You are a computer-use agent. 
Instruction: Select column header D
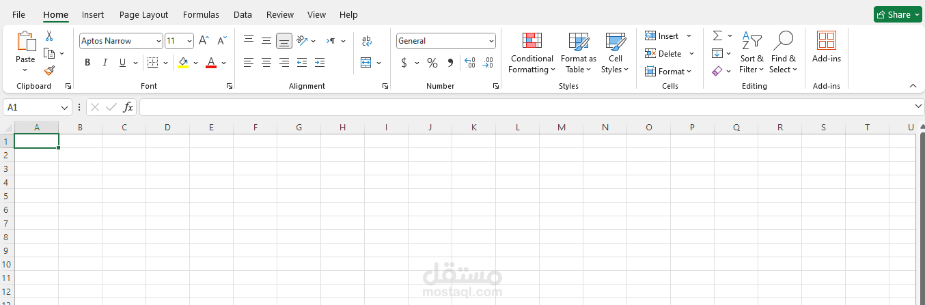(x=167, y=127)
